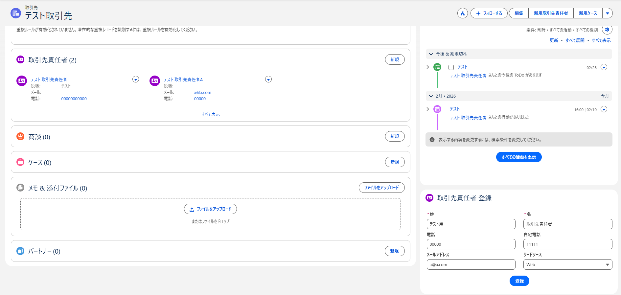The image size is (621, 295).
Task: Click すべて表示 under contacts list
Action: (210, 114)
